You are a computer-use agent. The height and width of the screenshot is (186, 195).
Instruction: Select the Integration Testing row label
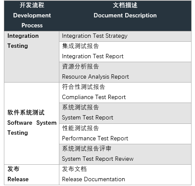(23, 41)
